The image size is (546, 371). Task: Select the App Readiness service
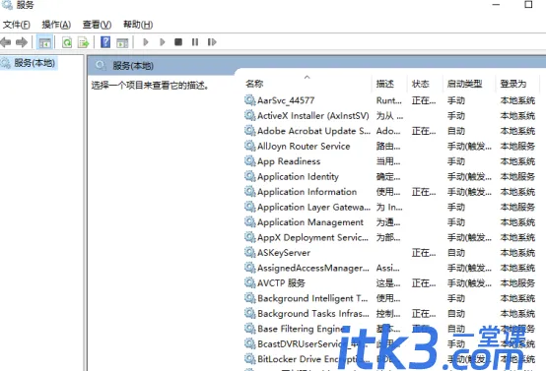(389, 161)
